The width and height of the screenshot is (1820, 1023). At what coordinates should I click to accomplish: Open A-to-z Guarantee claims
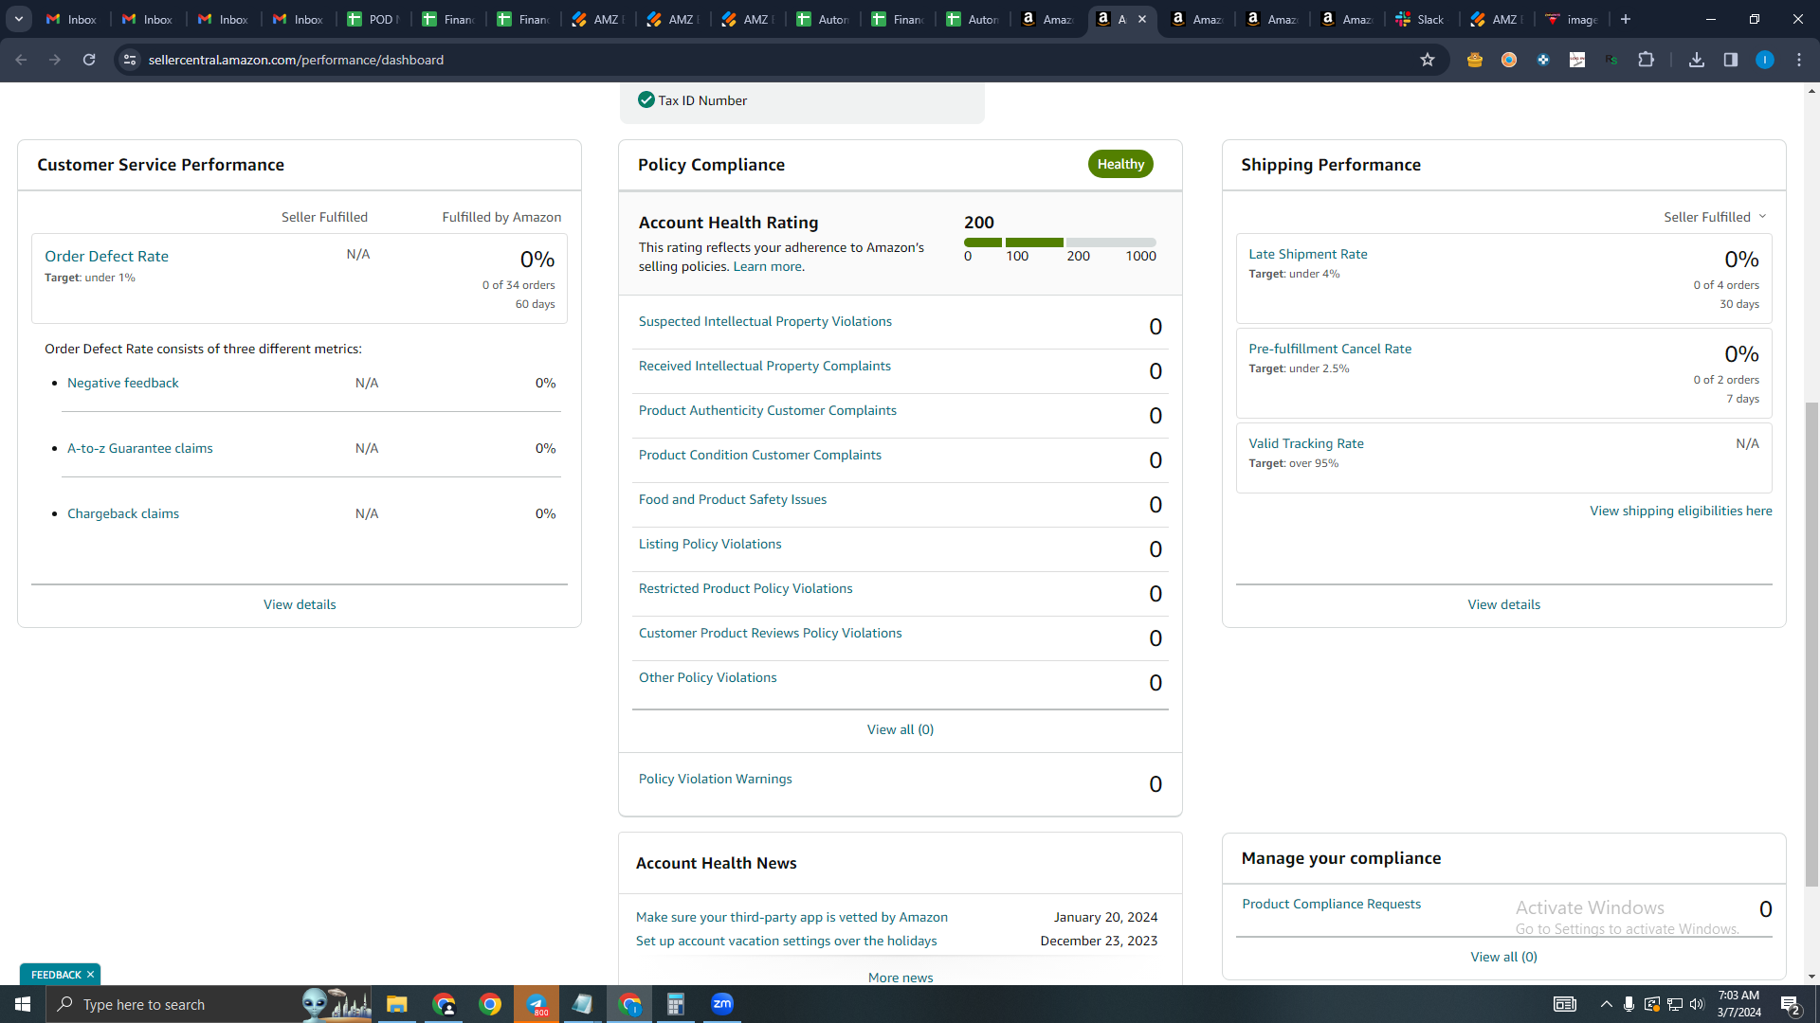coord(139,448)
